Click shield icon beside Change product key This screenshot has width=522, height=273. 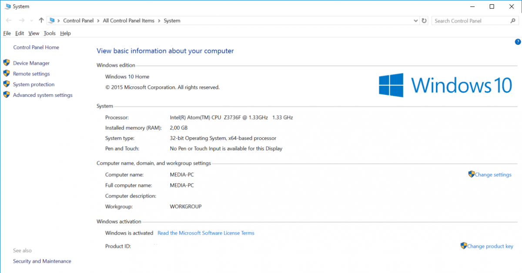[x=464, y=246]
